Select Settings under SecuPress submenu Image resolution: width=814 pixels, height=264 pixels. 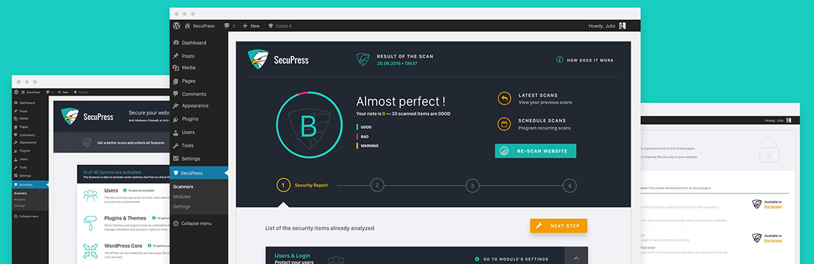coord(181,206)
